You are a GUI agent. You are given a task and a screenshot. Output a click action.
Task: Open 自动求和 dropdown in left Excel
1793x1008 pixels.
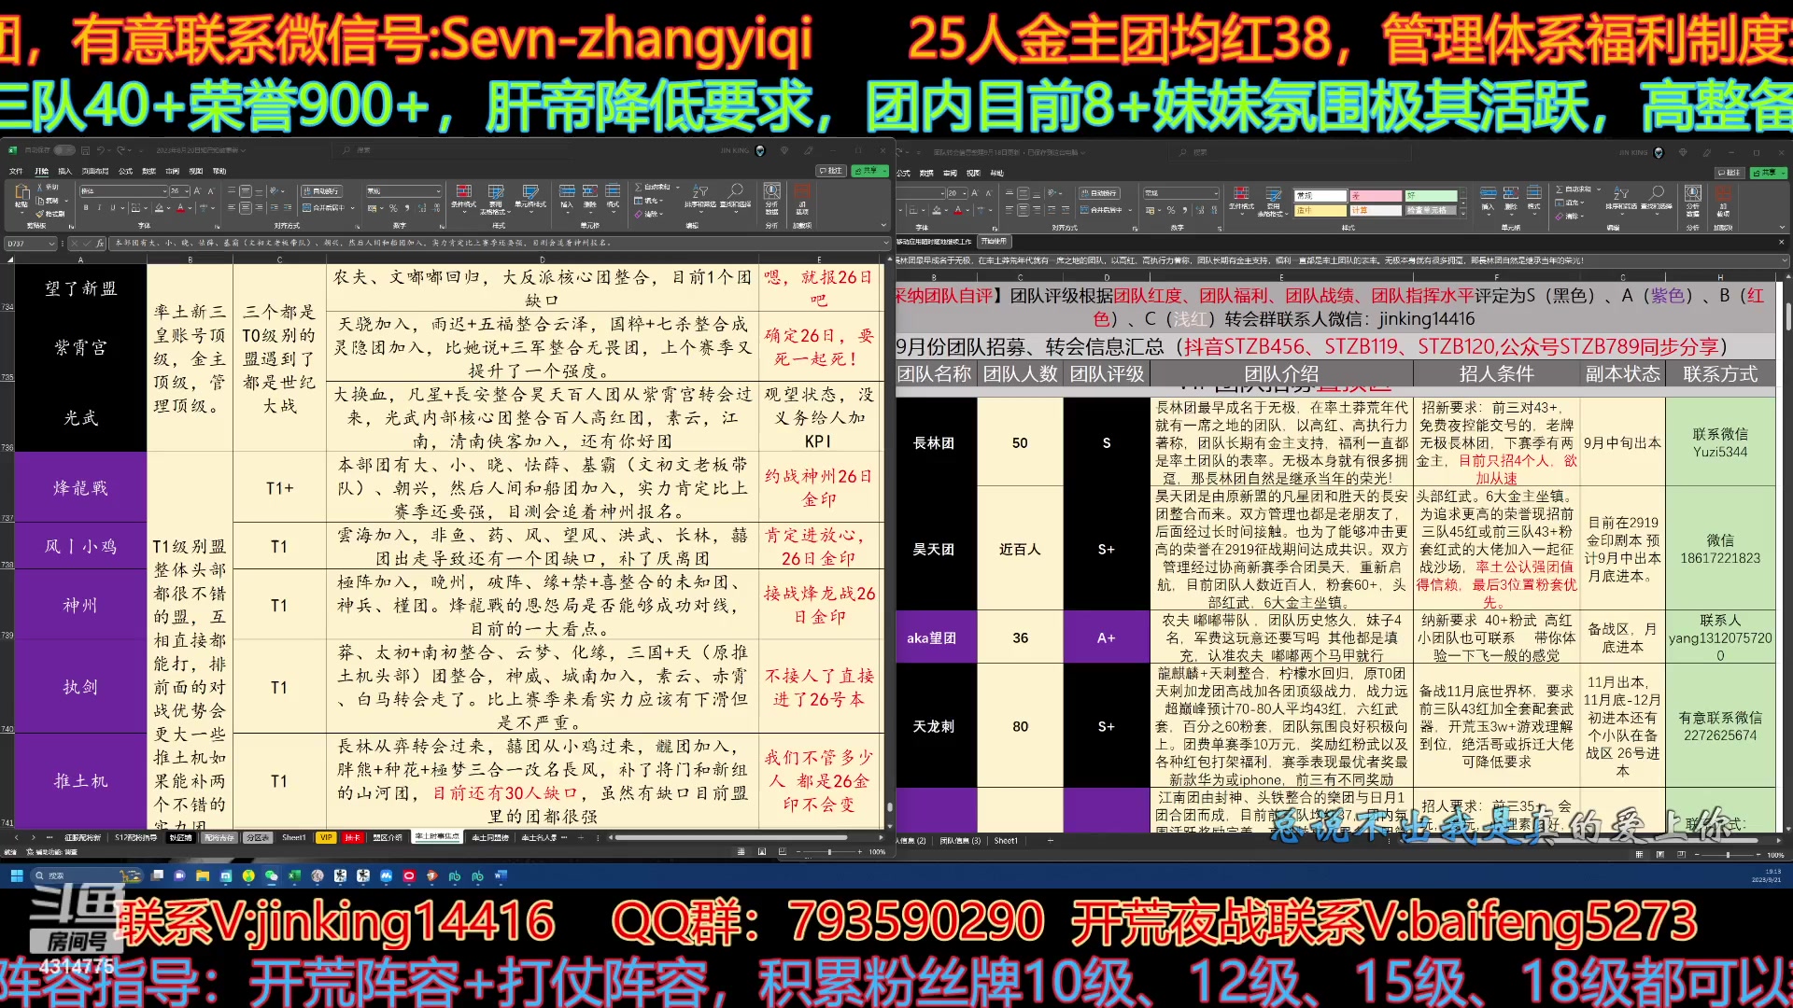pos(678,187)
